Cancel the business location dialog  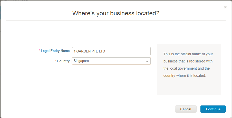click(186, 109)
